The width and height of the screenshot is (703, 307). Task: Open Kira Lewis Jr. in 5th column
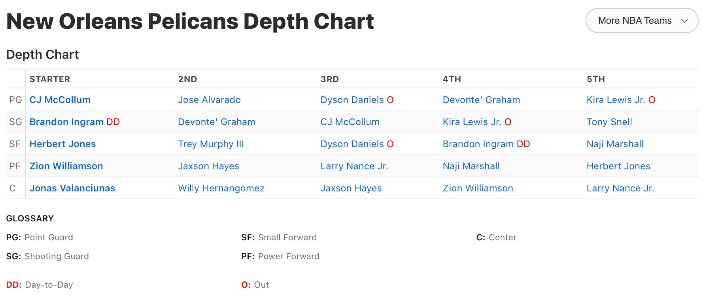point(616,100)
